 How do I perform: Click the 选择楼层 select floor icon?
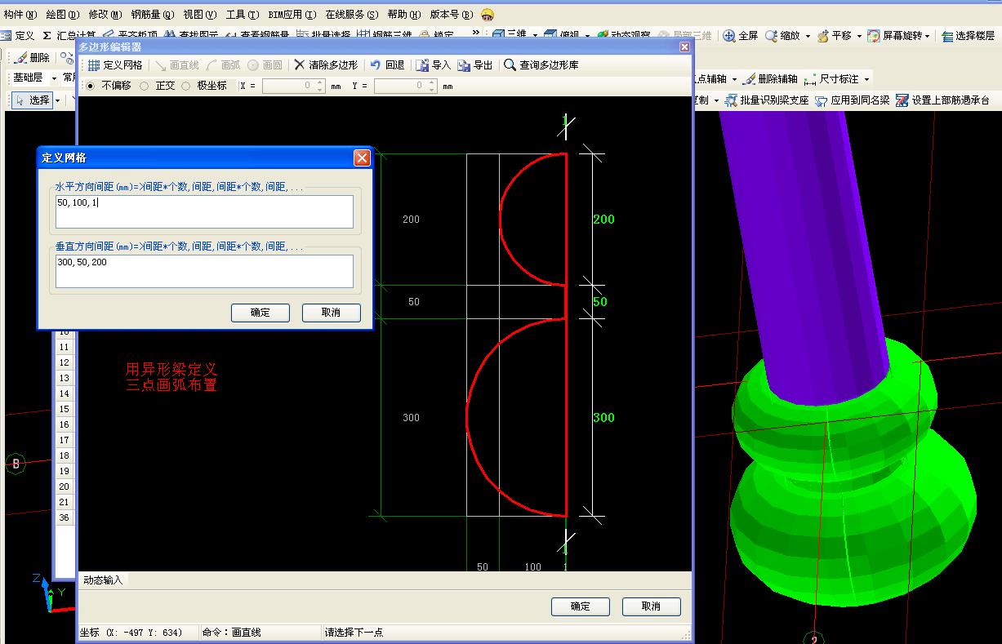pos(947,36)
